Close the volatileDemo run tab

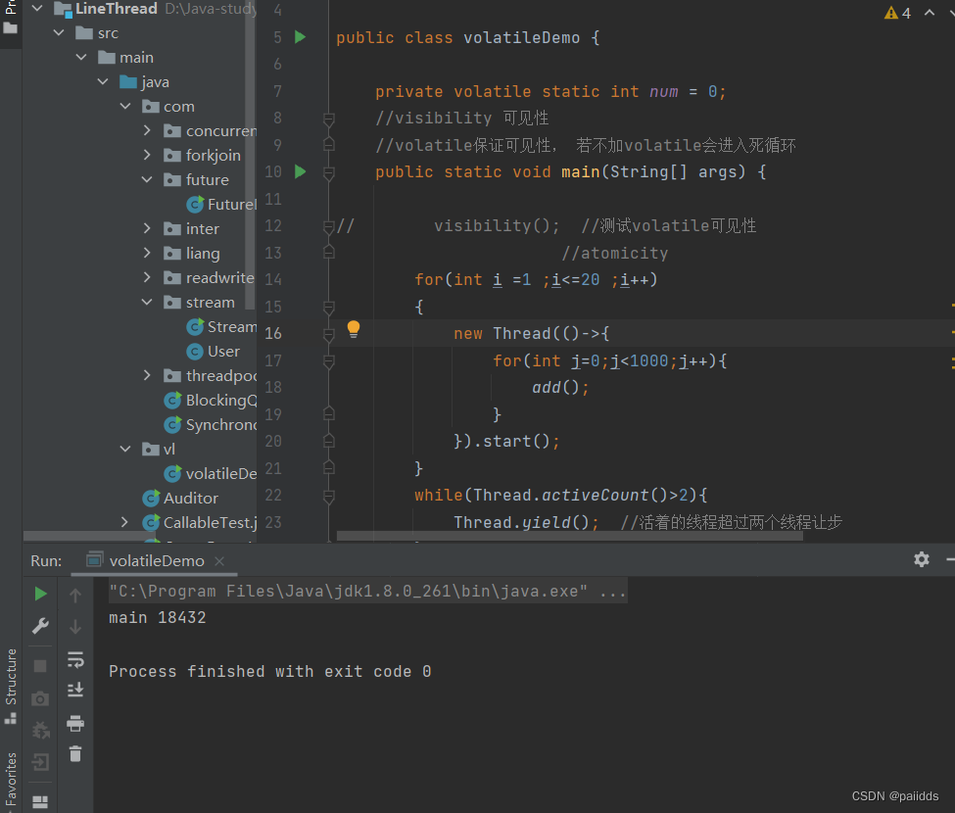[x=219, y=561]
